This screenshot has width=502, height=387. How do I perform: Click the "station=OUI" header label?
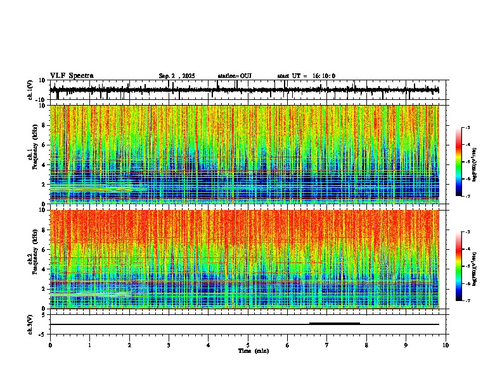235,76
